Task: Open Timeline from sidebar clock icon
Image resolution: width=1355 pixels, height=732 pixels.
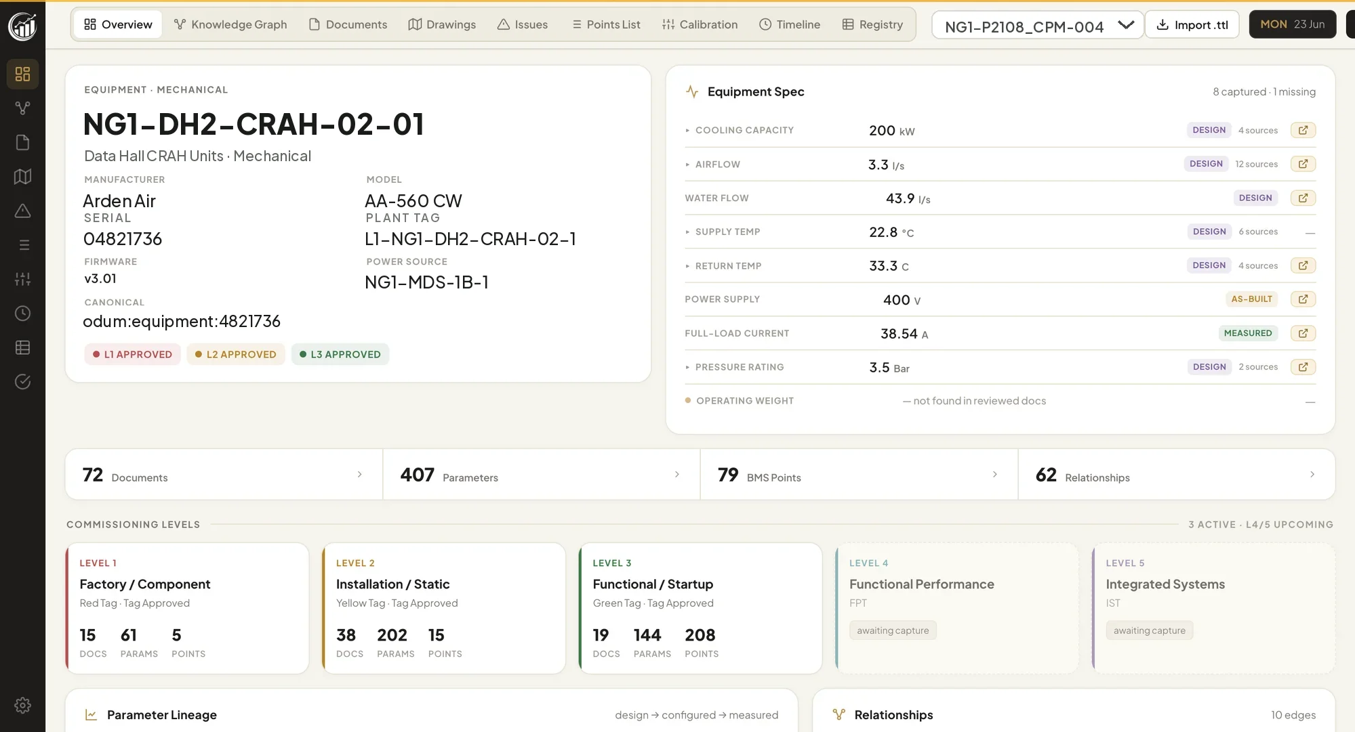Action: [x=22, y=314]
